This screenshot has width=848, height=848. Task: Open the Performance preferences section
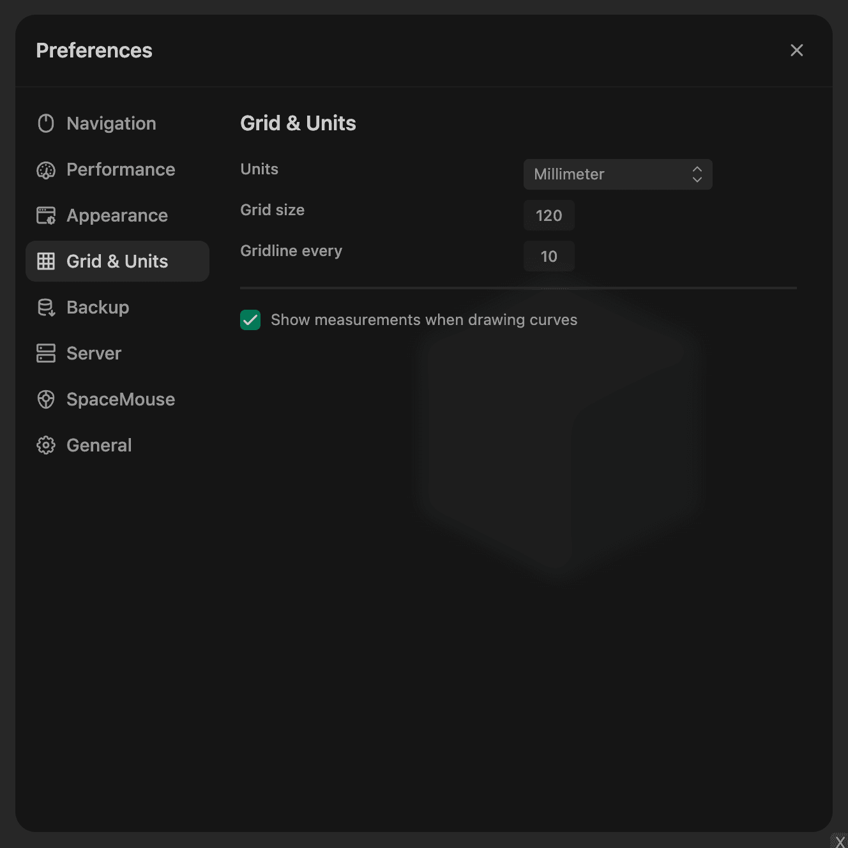tap(121, 169)
